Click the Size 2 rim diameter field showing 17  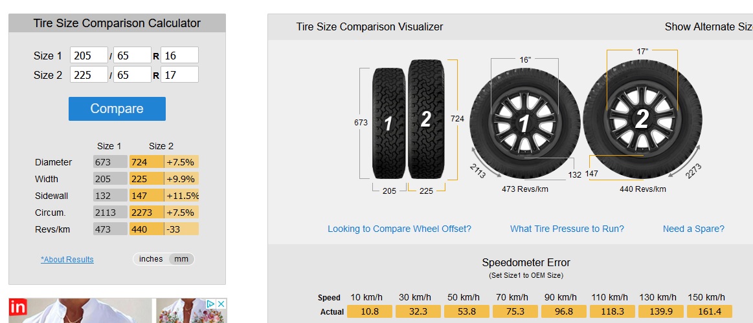[179, 75]
